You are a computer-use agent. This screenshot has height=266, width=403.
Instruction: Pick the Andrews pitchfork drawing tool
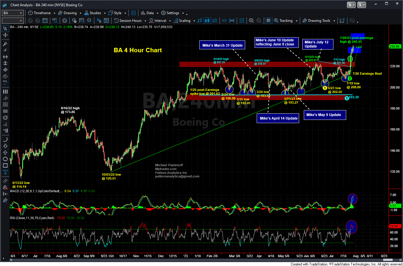coord(5,44)
